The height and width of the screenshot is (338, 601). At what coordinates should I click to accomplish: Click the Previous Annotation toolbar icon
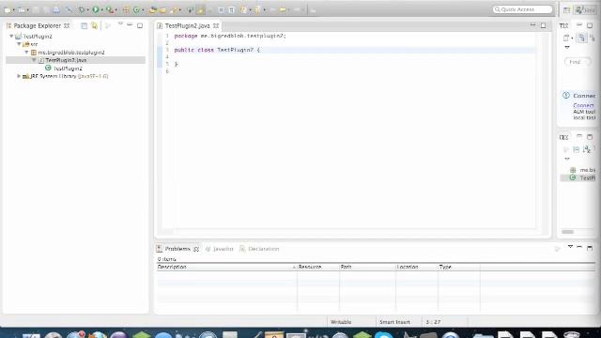pyautogui.click(x=256, y=9)
